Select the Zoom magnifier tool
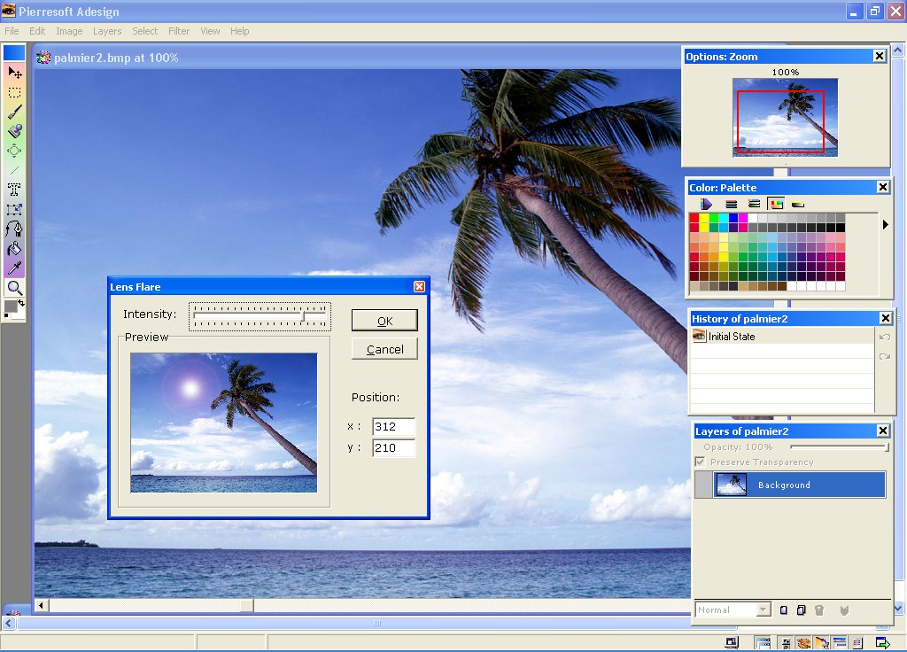The image size is (907, 652). [x=14, y=288]
